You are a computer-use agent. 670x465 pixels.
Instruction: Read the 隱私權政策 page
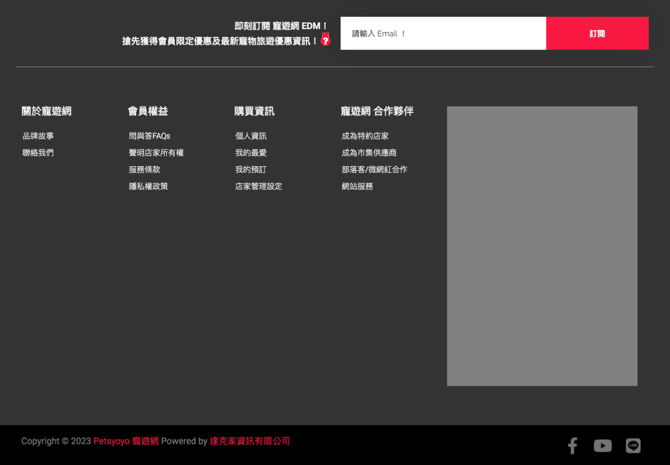[x=148, y=186]
